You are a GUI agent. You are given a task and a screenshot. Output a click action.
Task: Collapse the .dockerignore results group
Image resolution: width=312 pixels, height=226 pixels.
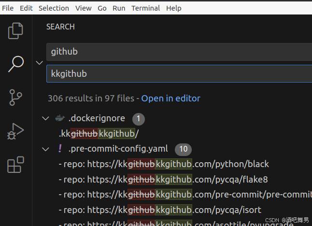[x=45, y=119]
